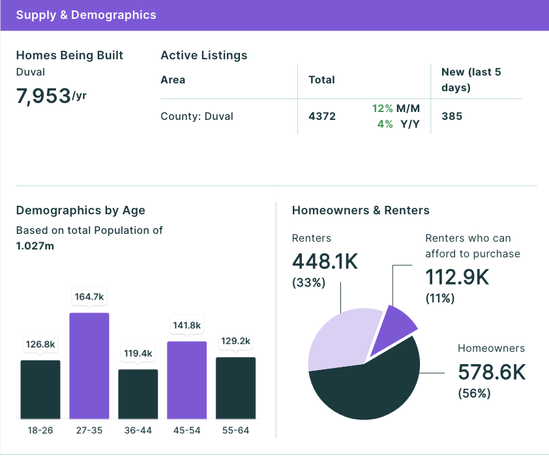
Task: Click the 45-54 purple bar
Action: [187, 380]
